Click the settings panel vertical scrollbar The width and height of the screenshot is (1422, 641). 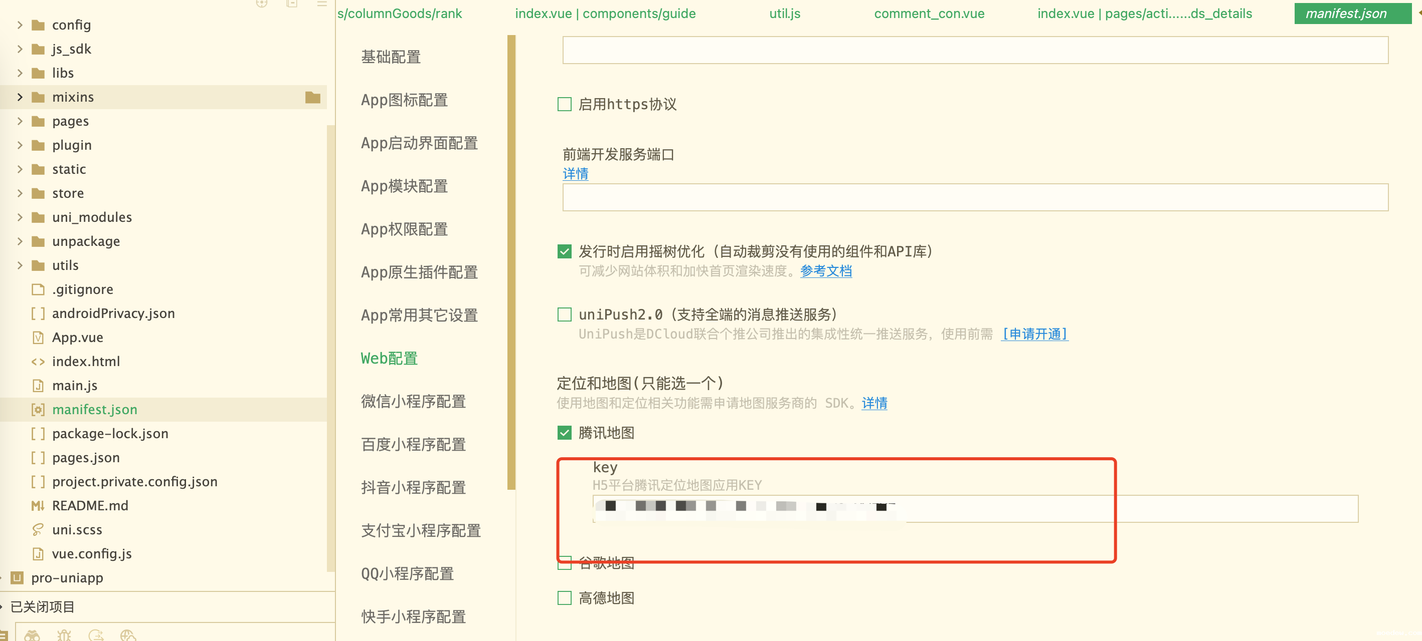511,262
